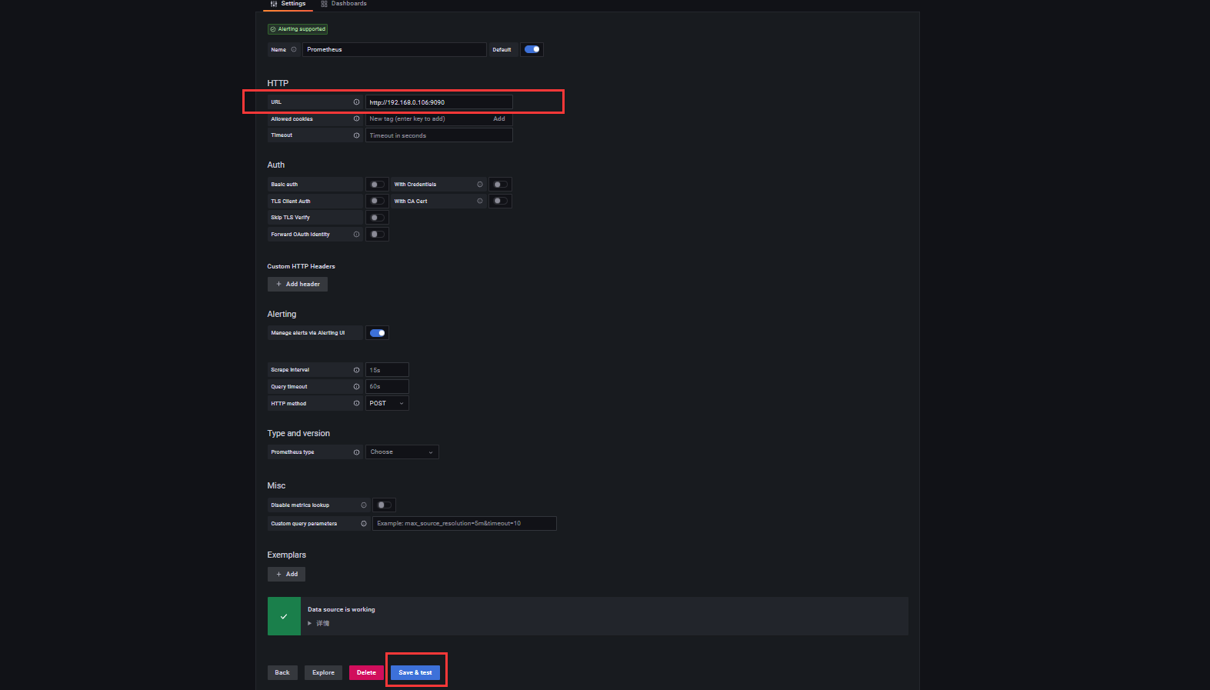Click the red Delete button
This screenshot has height=690, width=1210.
click(366, 672)
